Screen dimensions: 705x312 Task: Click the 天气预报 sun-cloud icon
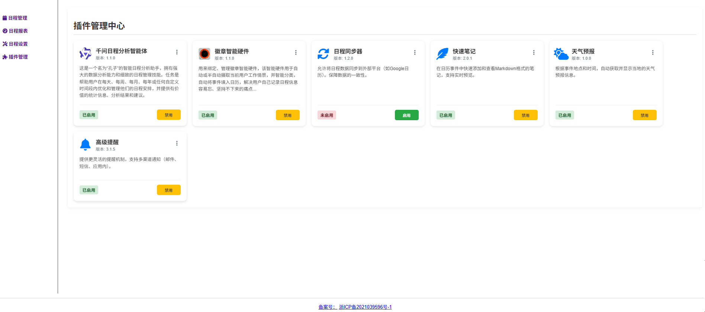[x=561, y=54]
